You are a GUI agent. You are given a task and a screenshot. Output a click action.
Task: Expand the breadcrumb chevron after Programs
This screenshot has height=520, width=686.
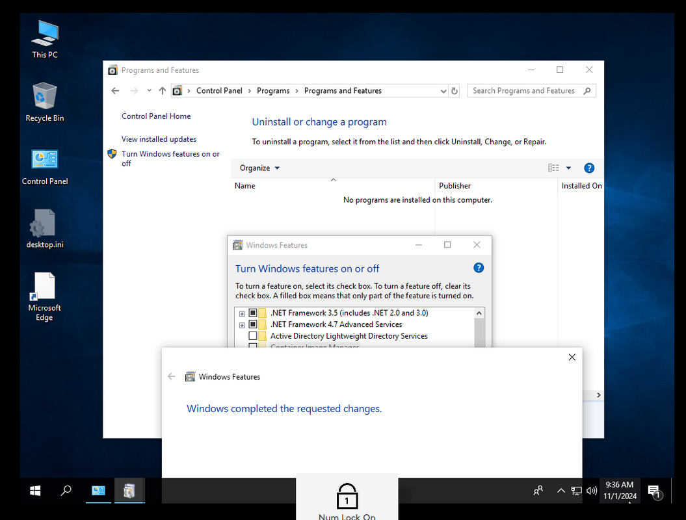coord(297,90)
